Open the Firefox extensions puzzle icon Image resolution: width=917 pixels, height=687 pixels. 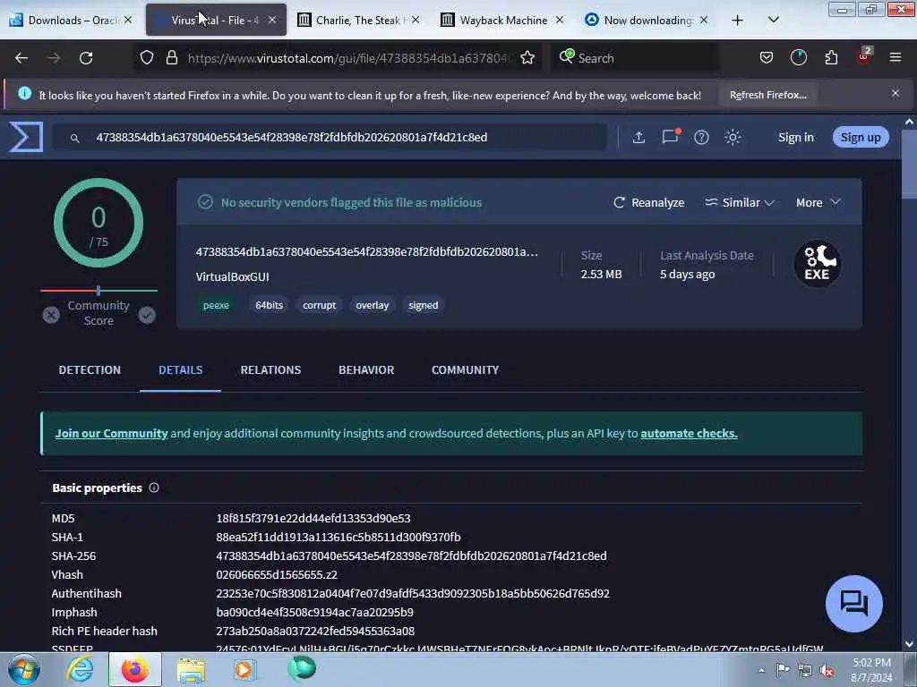coord(831,57)
